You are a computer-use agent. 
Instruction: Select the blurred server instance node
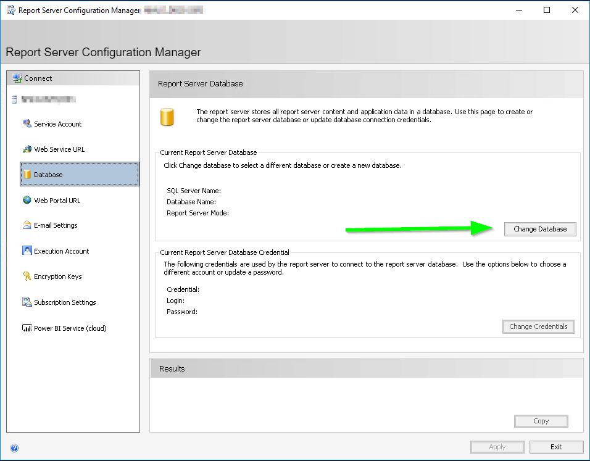click(x=49, y=99)
